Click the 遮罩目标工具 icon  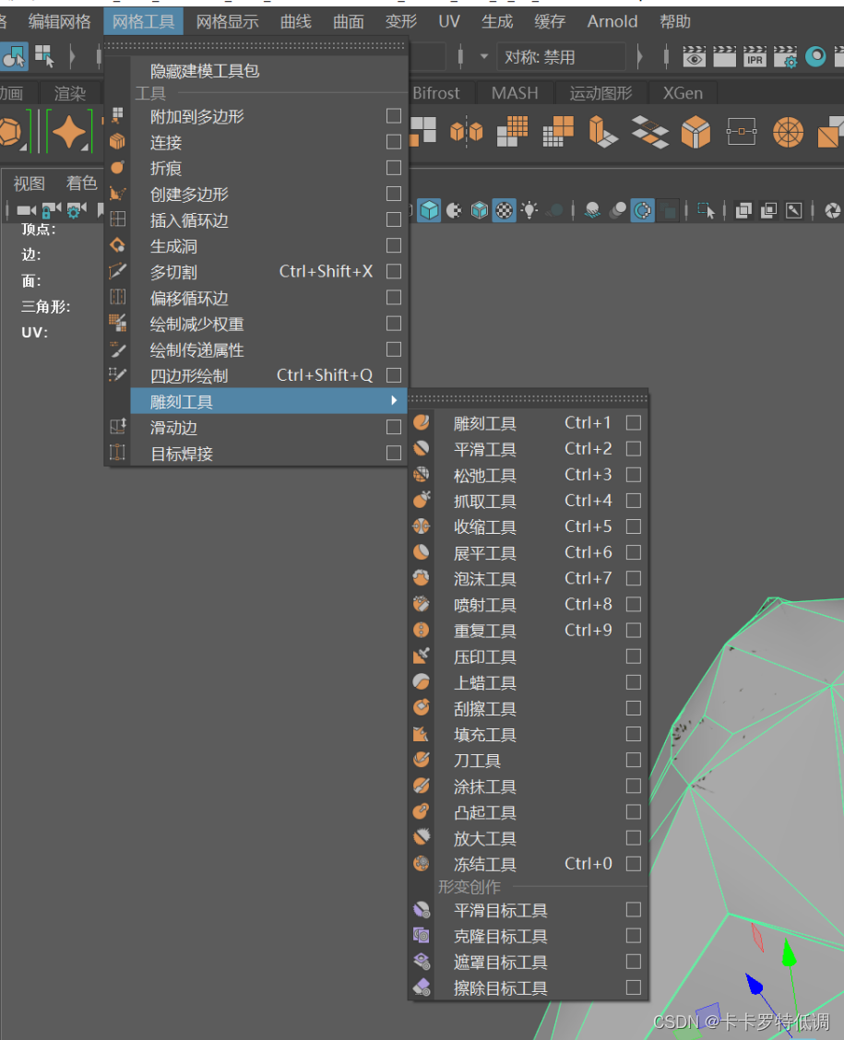click(x=422, y=961)
